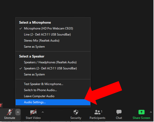
Task: Click the small muted mic indicator at left edge
Action: click(1, 105)
